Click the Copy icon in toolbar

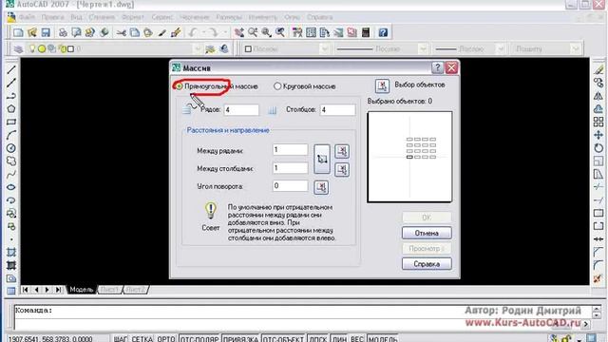[x=135, y=32]
